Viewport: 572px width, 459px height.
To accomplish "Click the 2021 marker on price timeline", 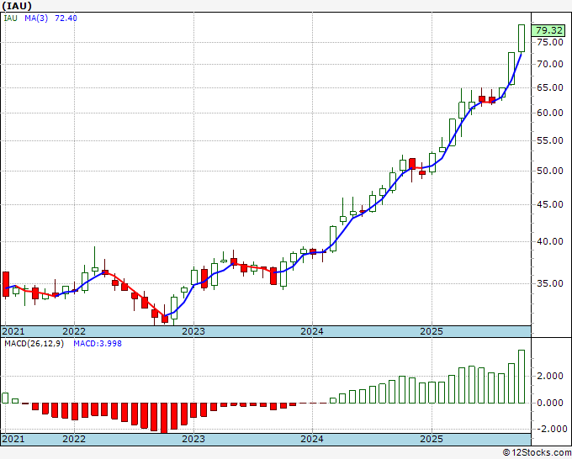I will pyautogui.click(x=13, y=331).
